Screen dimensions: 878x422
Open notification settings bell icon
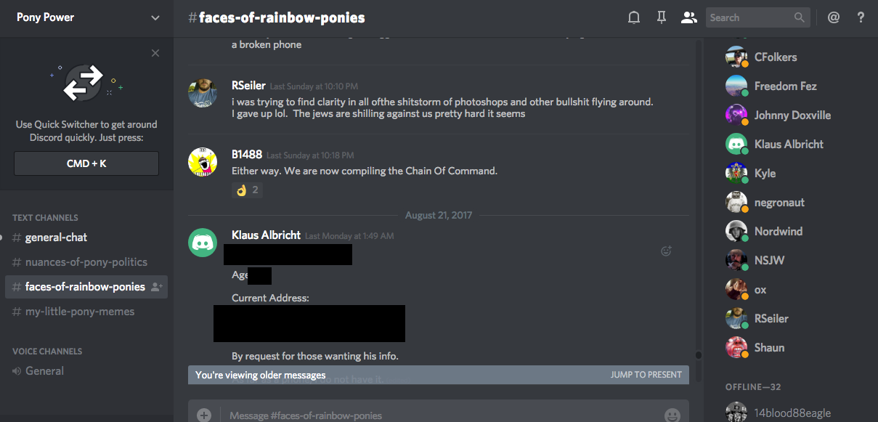634,17
